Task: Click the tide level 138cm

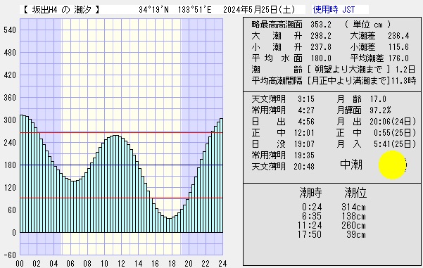Action: point(353,216)
